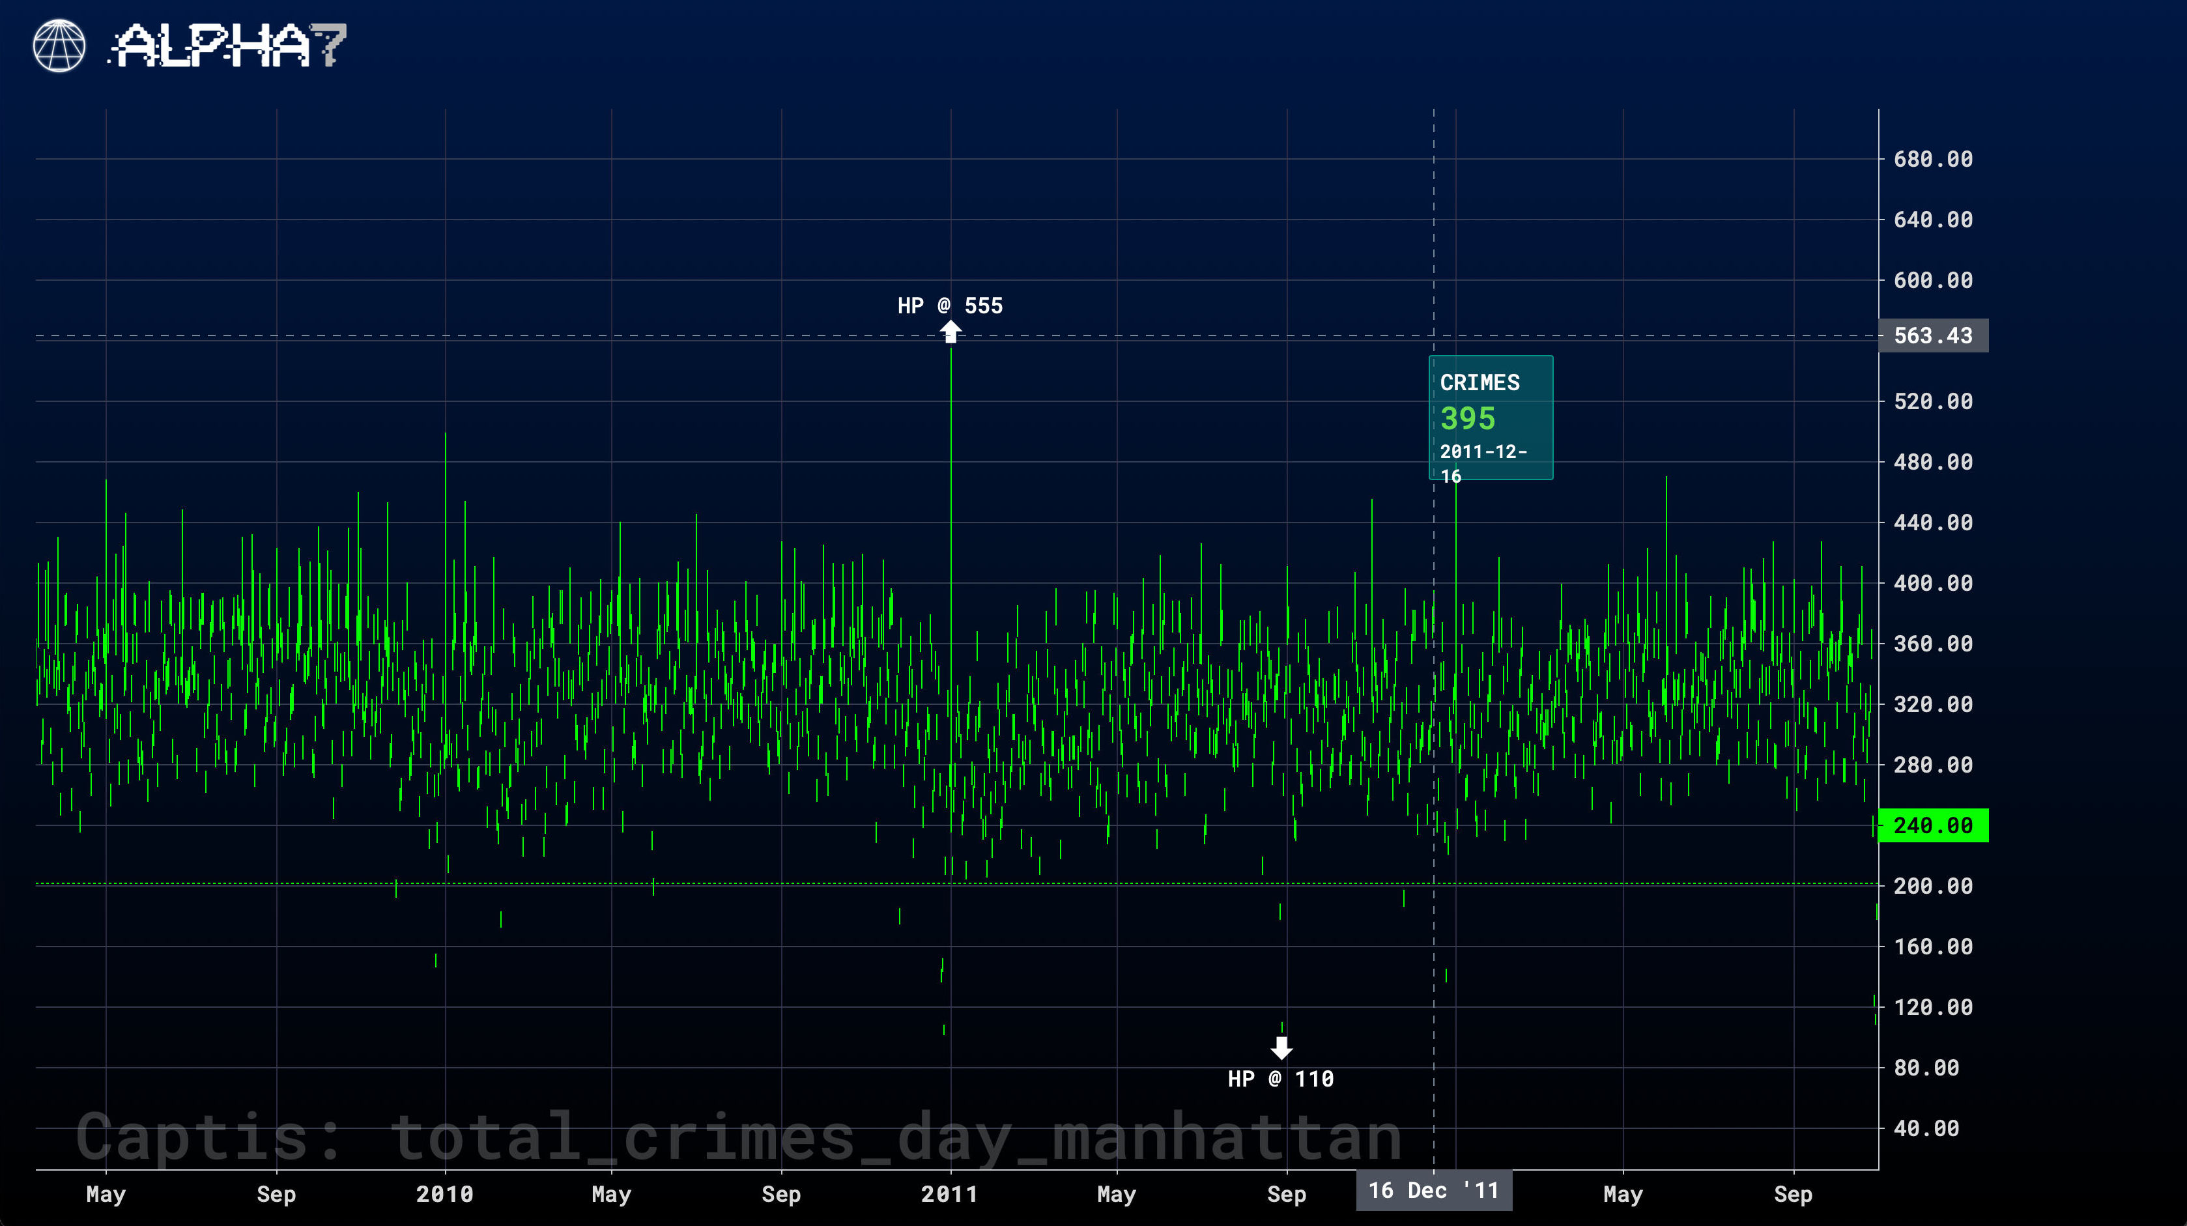Click the 2010 x-axis label

pos(445,1195)
